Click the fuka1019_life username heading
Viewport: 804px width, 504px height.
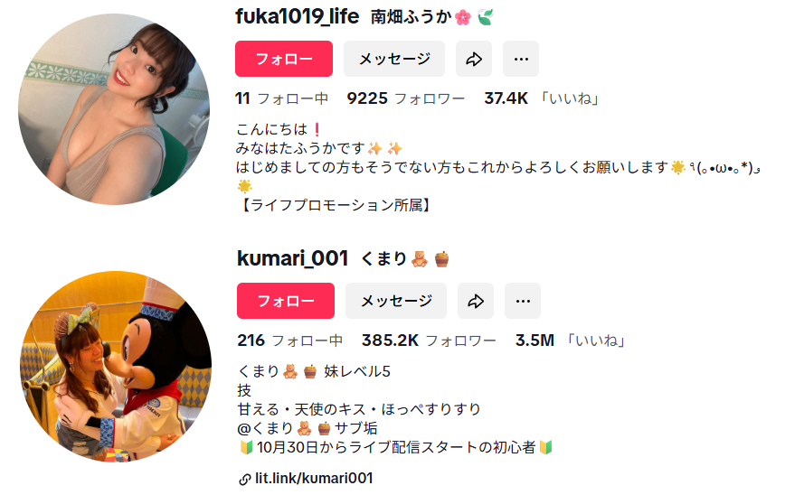(298, 16)
